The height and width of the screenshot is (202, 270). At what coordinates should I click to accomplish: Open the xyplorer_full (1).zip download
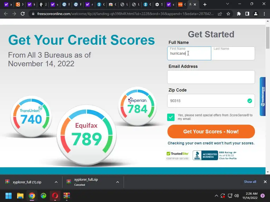coord(27,182)
